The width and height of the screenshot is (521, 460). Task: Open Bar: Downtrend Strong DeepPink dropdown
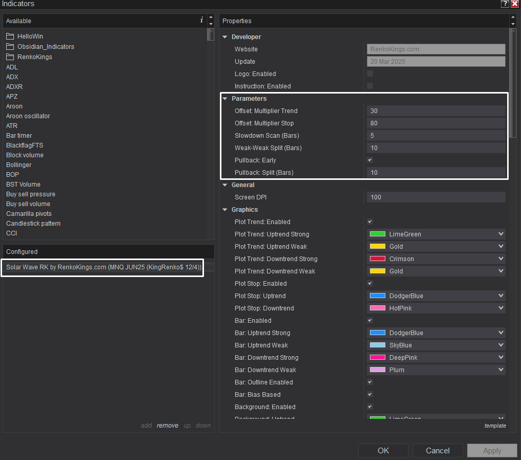436,357
